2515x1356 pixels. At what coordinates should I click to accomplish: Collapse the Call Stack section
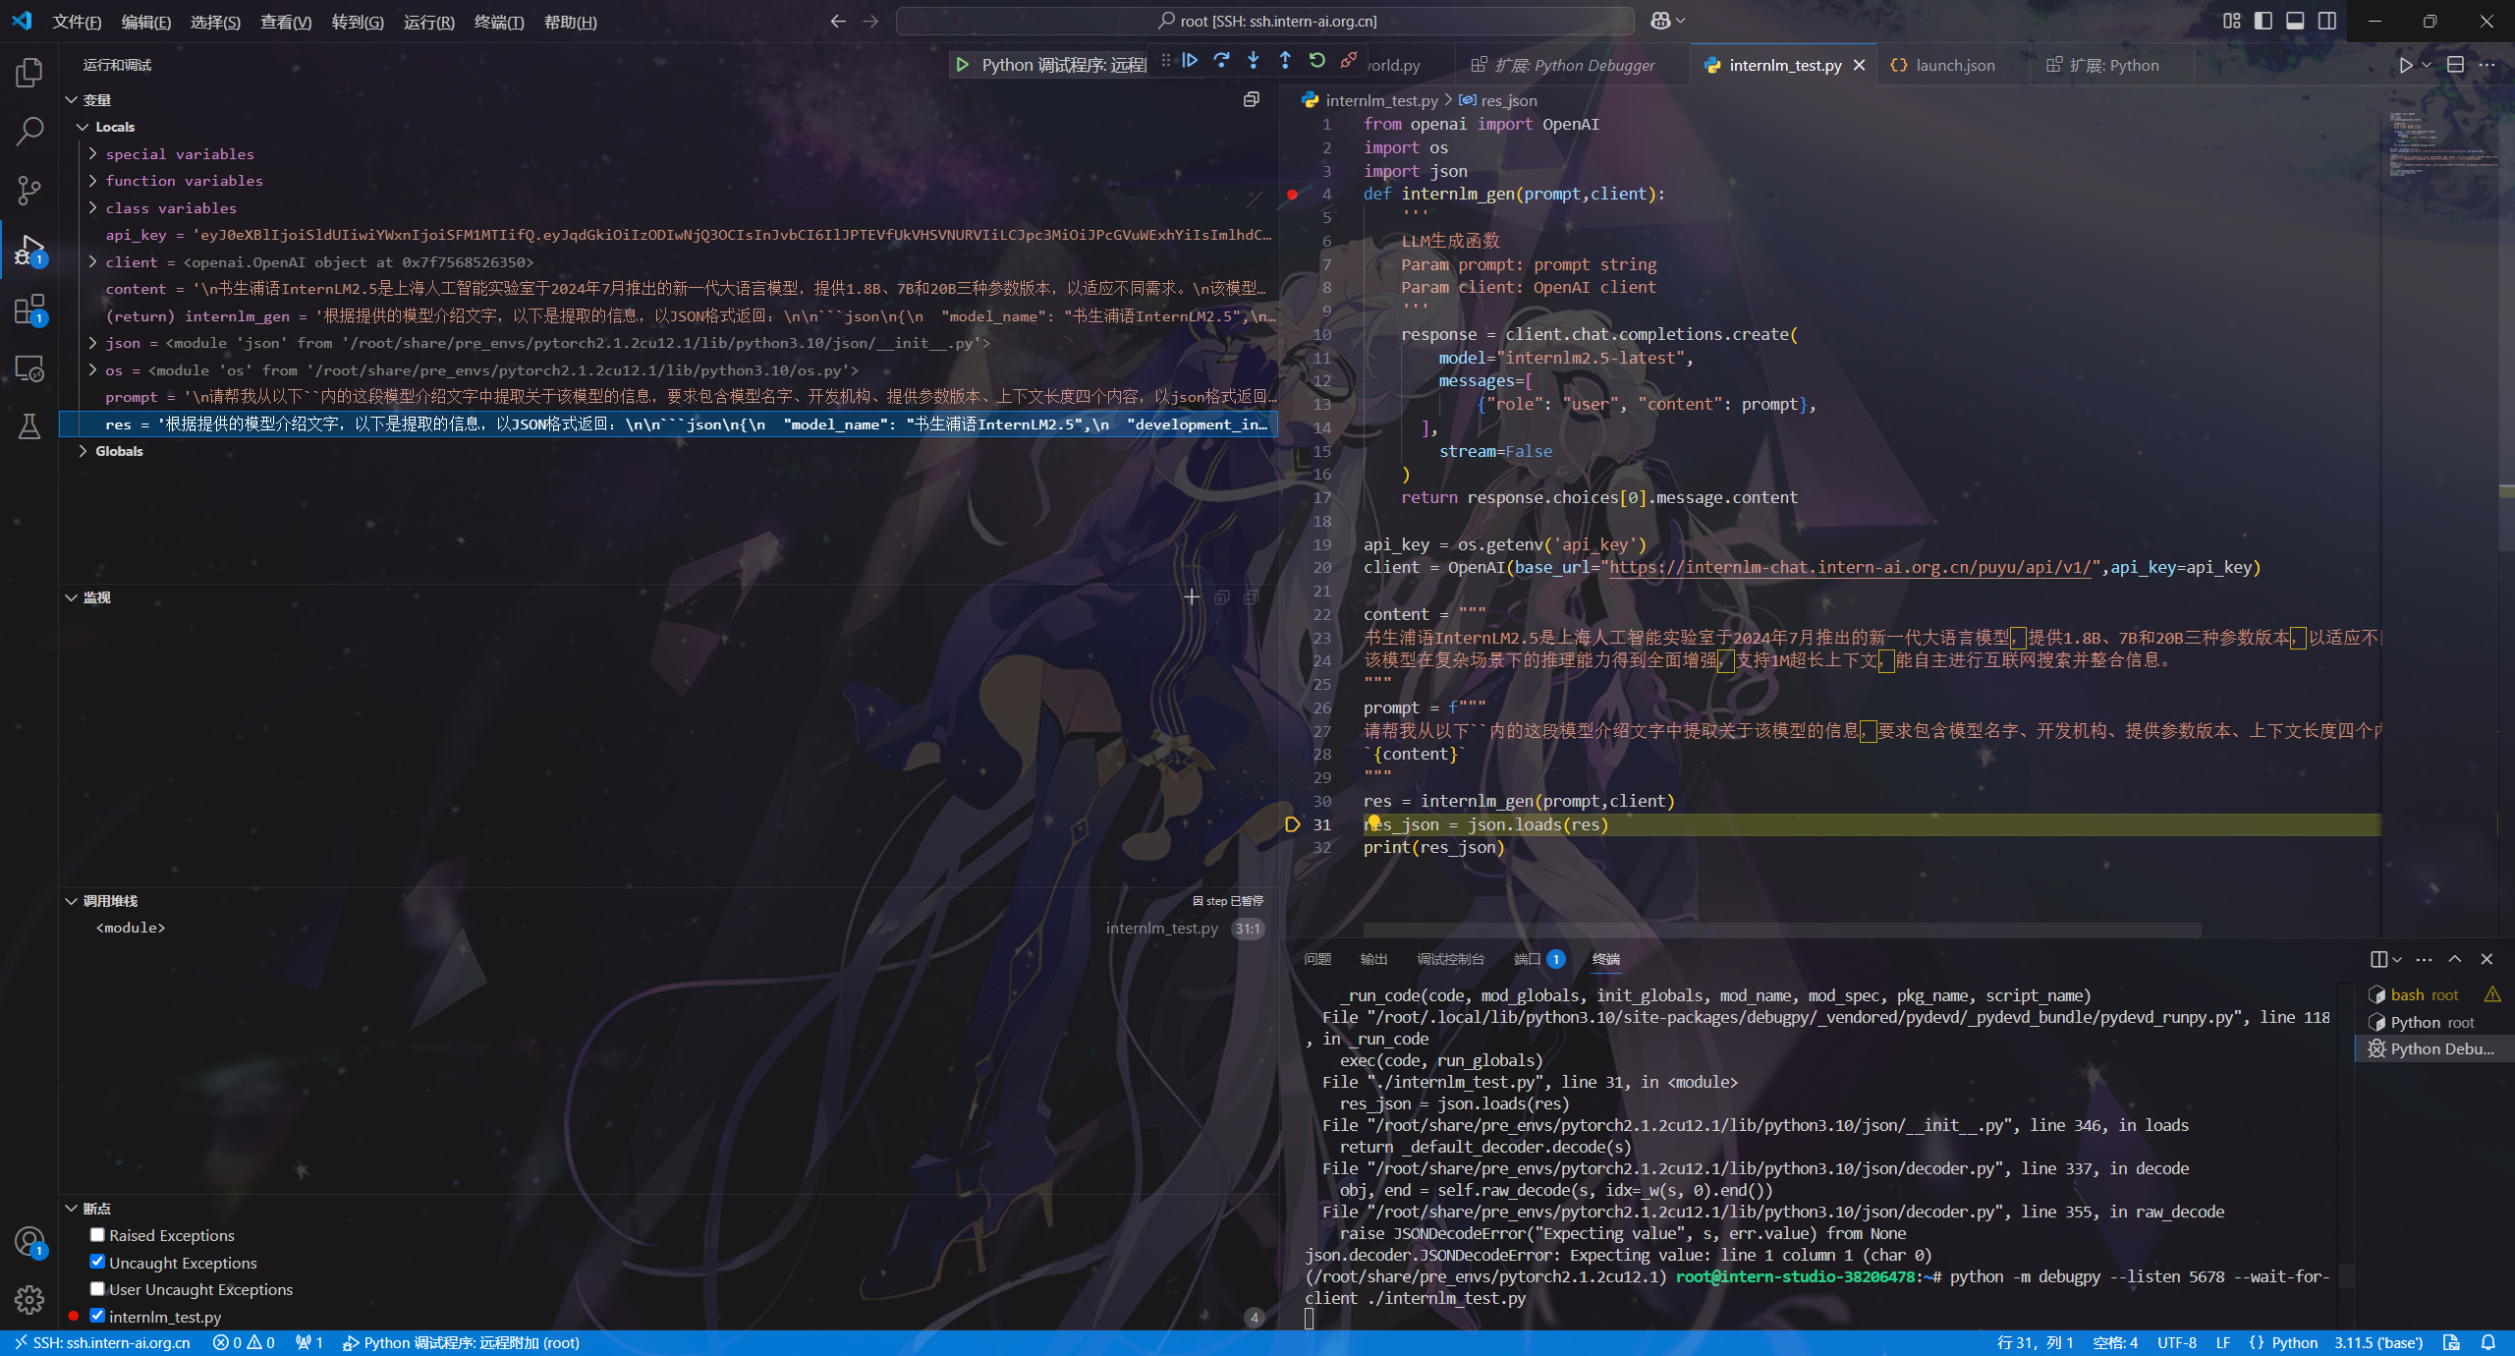tap(71, 901)
